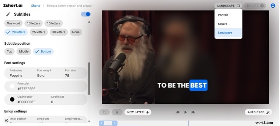Select the 25 letters option
The height and width of the screenshot is (126, 280).
38,32
